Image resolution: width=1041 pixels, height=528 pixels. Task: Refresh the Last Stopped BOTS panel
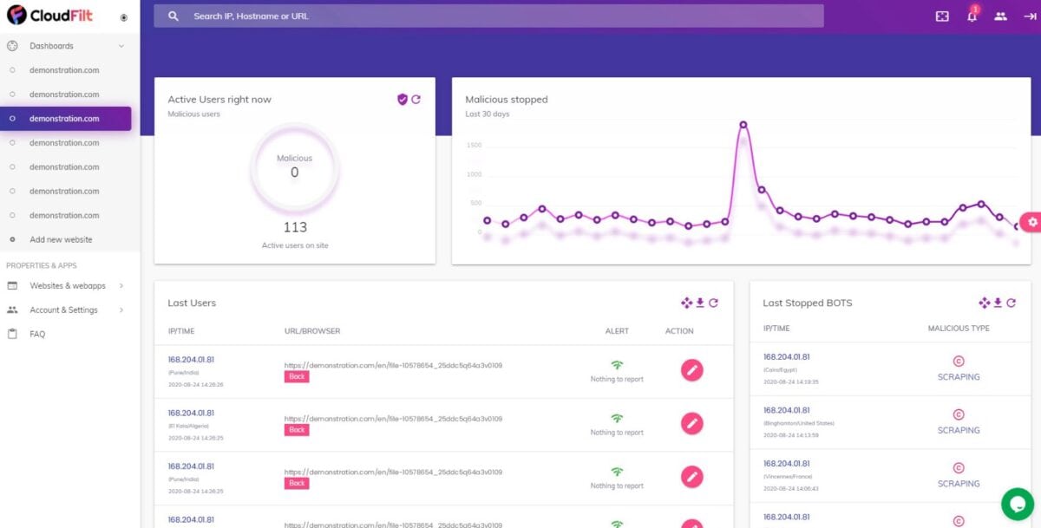coord(1011,303)
